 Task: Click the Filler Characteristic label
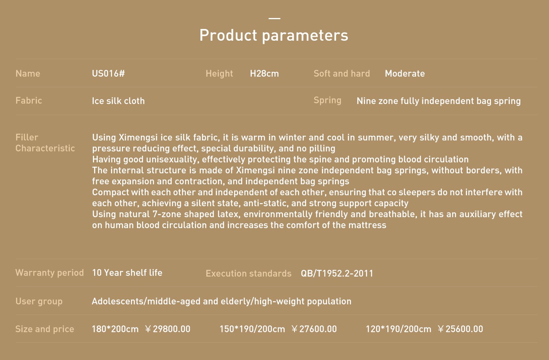pos(45,143)
